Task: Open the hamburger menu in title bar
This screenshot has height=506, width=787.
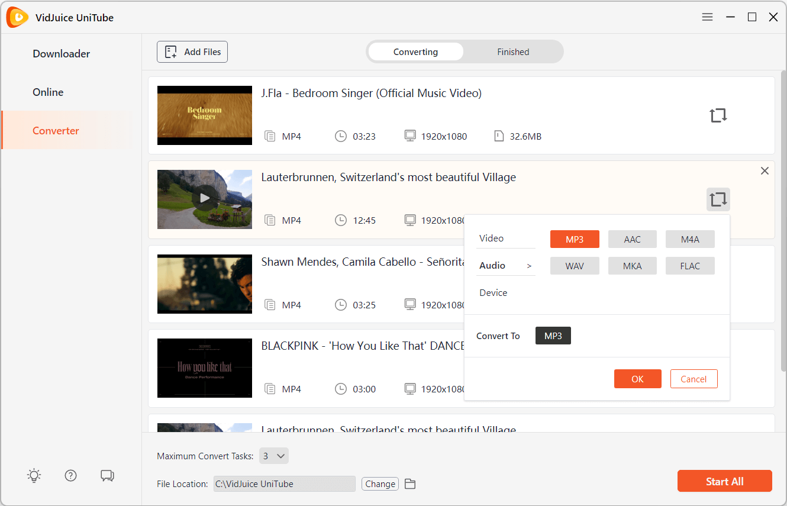Action: [707, 17]
